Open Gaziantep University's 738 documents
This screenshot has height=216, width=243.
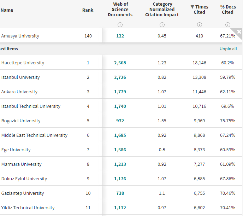click(120, 193)
